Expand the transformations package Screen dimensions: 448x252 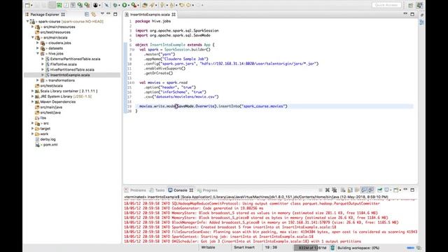[x=37, y=80]
